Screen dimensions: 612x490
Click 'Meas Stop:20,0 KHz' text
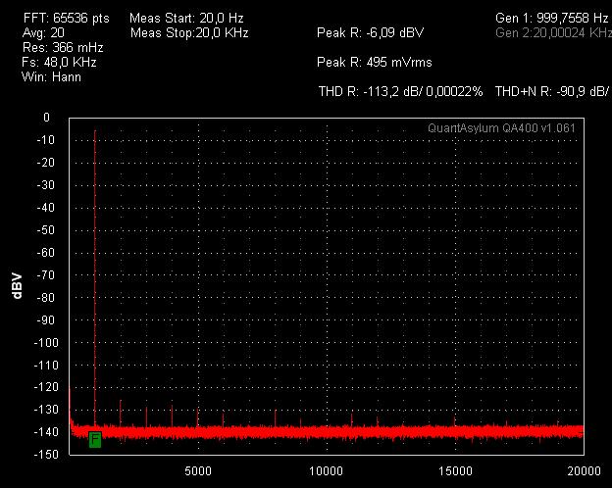189,32
